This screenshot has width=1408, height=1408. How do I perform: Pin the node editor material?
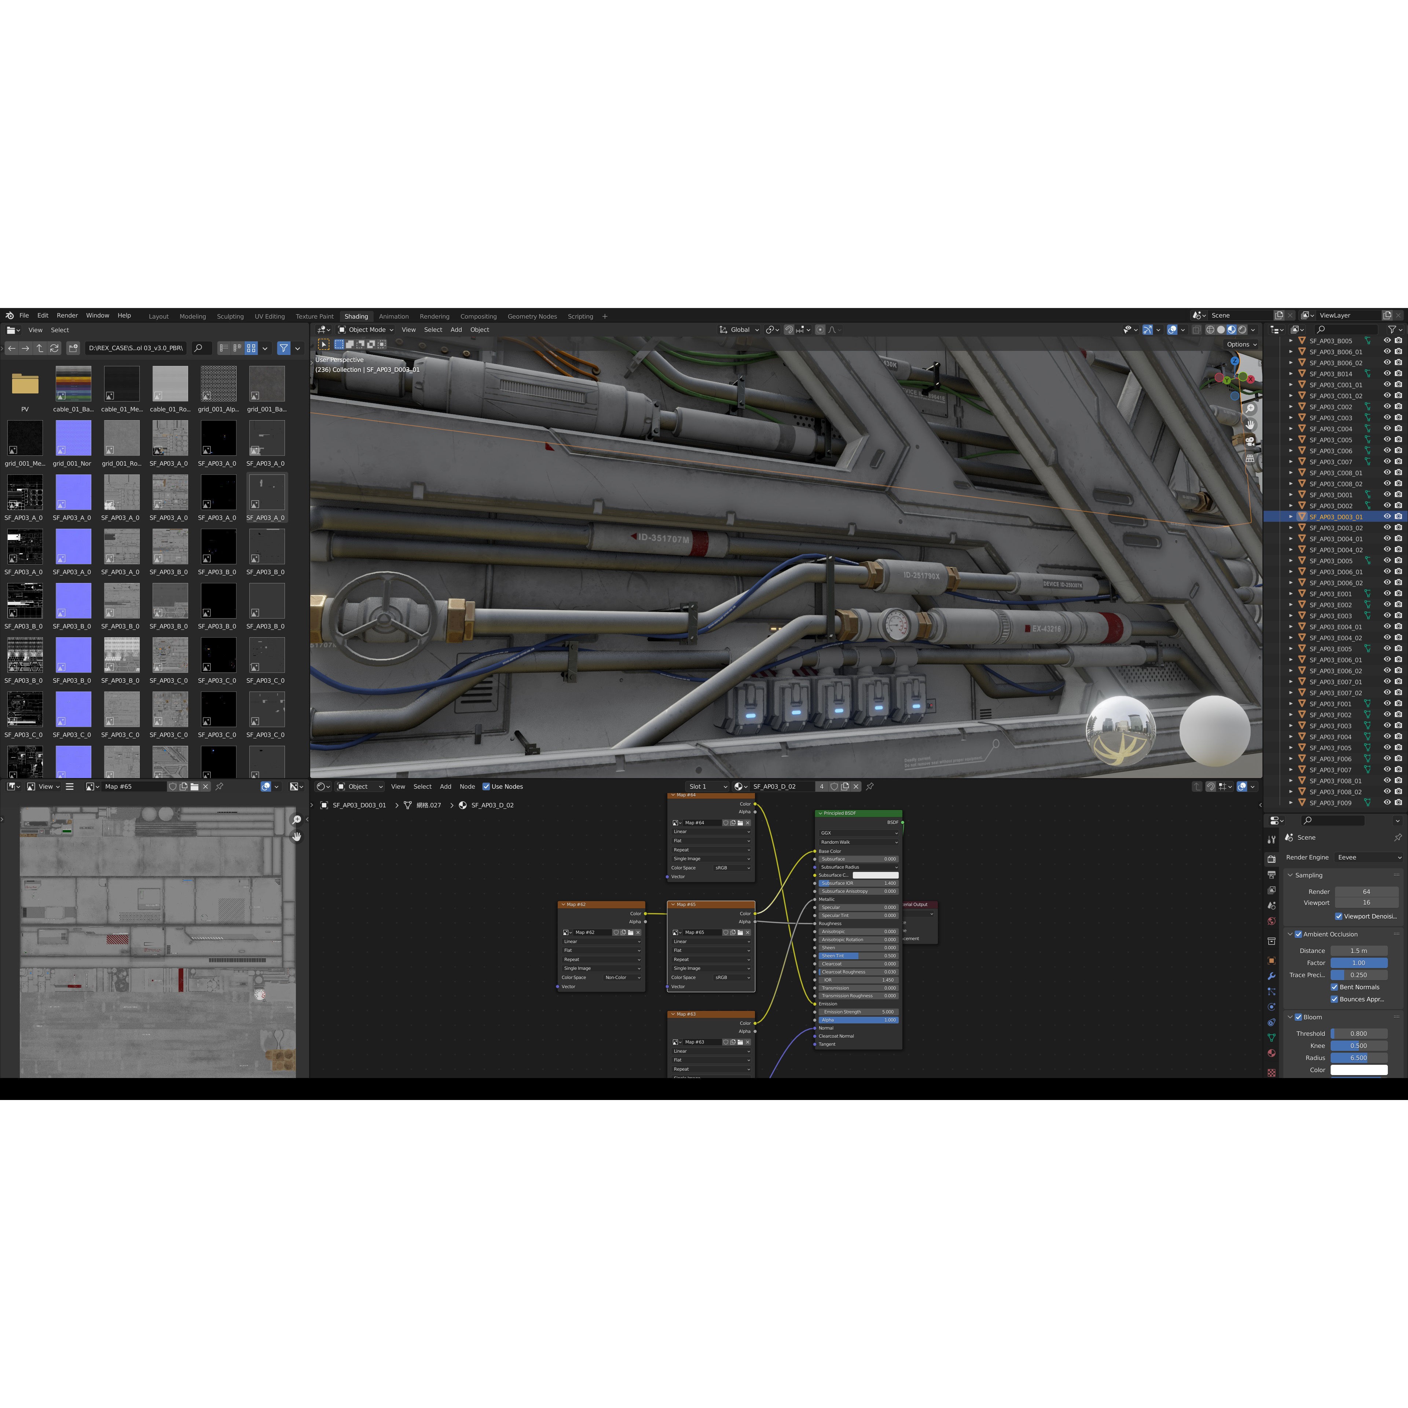pyautogui.click(x=869, y=786)
